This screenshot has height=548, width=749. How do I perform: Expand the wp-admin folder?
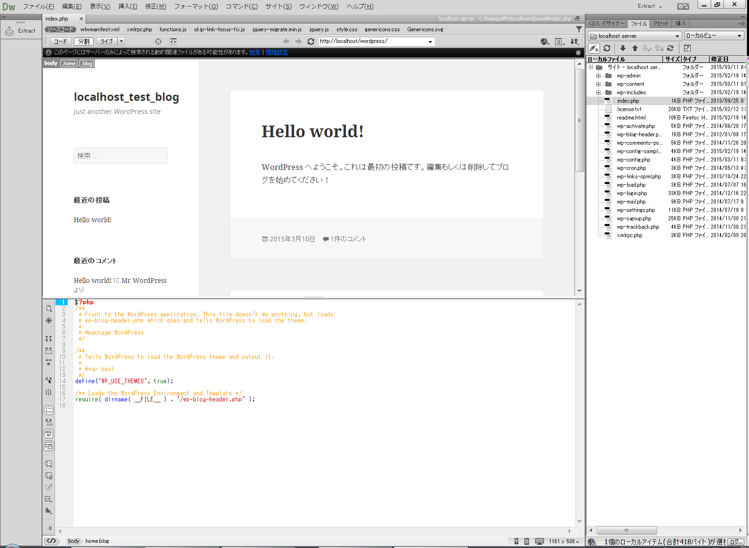598,76
